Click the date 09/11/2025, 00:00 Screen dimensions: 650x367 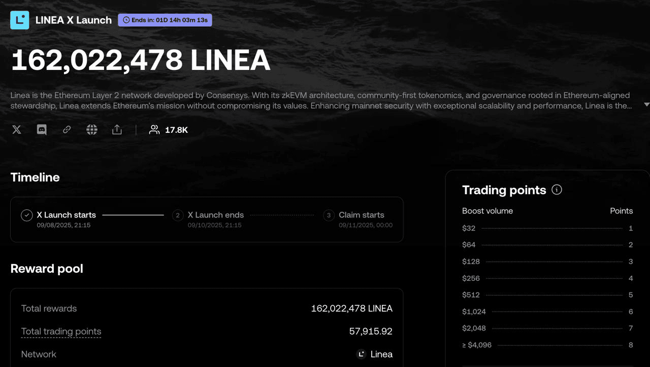click(366, 225)
